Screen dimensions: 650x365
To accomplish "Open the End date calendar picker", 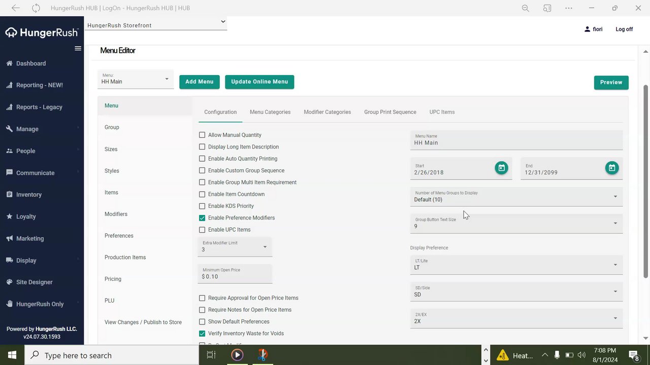I will (612, 168).
